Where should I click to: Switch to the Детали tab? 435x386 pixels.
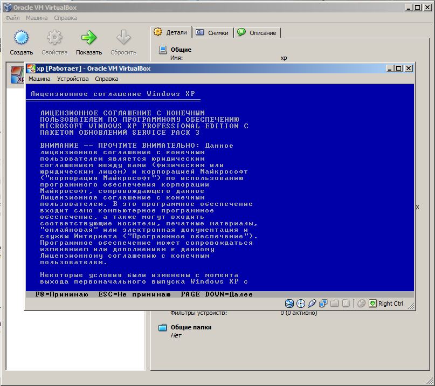coord(171,32)
